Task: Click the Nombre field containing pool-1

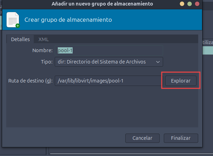Action: pos(108,50)
